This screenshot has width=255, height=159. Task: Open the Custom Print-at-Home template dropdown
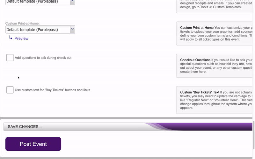(38, 30)
